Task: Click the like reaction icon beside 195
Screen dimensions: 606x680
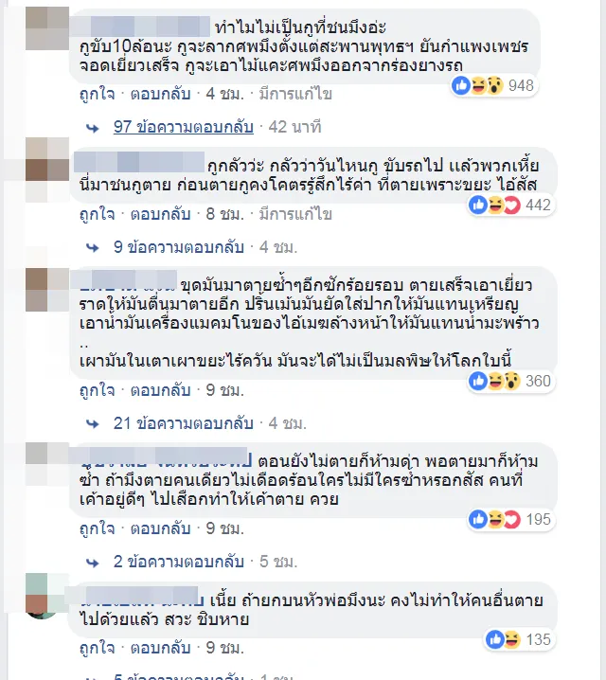Action: pos(478,519)
